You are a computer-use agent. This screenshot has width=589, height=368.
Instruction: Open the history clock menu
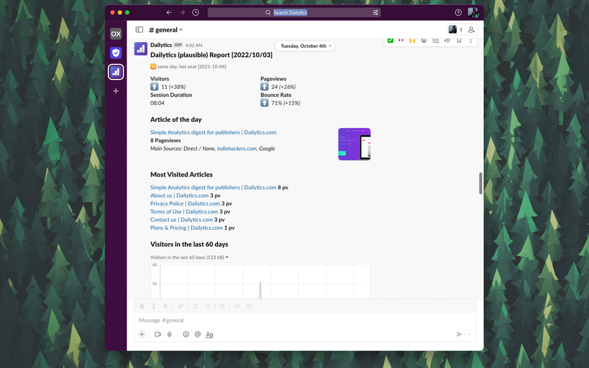[x=196, y=12]
